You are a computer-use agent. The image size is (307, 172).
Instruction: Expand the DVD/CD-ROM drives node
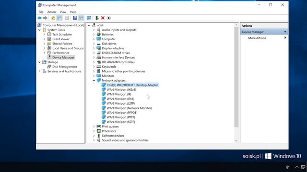pos(94,53)
